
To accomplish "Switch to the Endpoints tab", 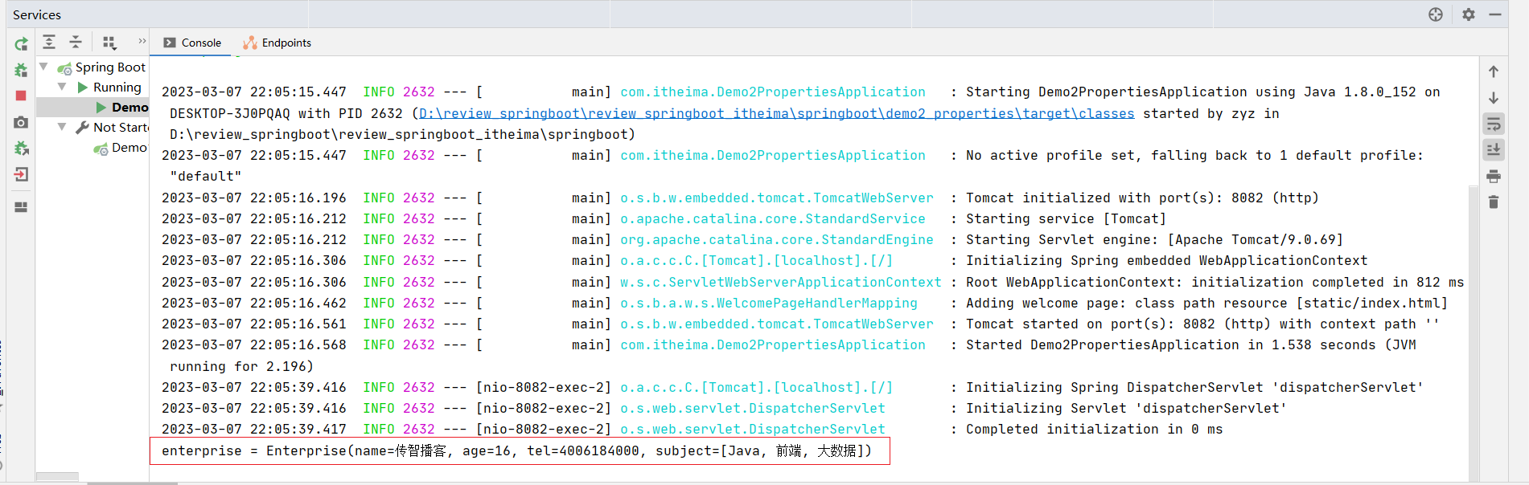I will pos(277,43).
